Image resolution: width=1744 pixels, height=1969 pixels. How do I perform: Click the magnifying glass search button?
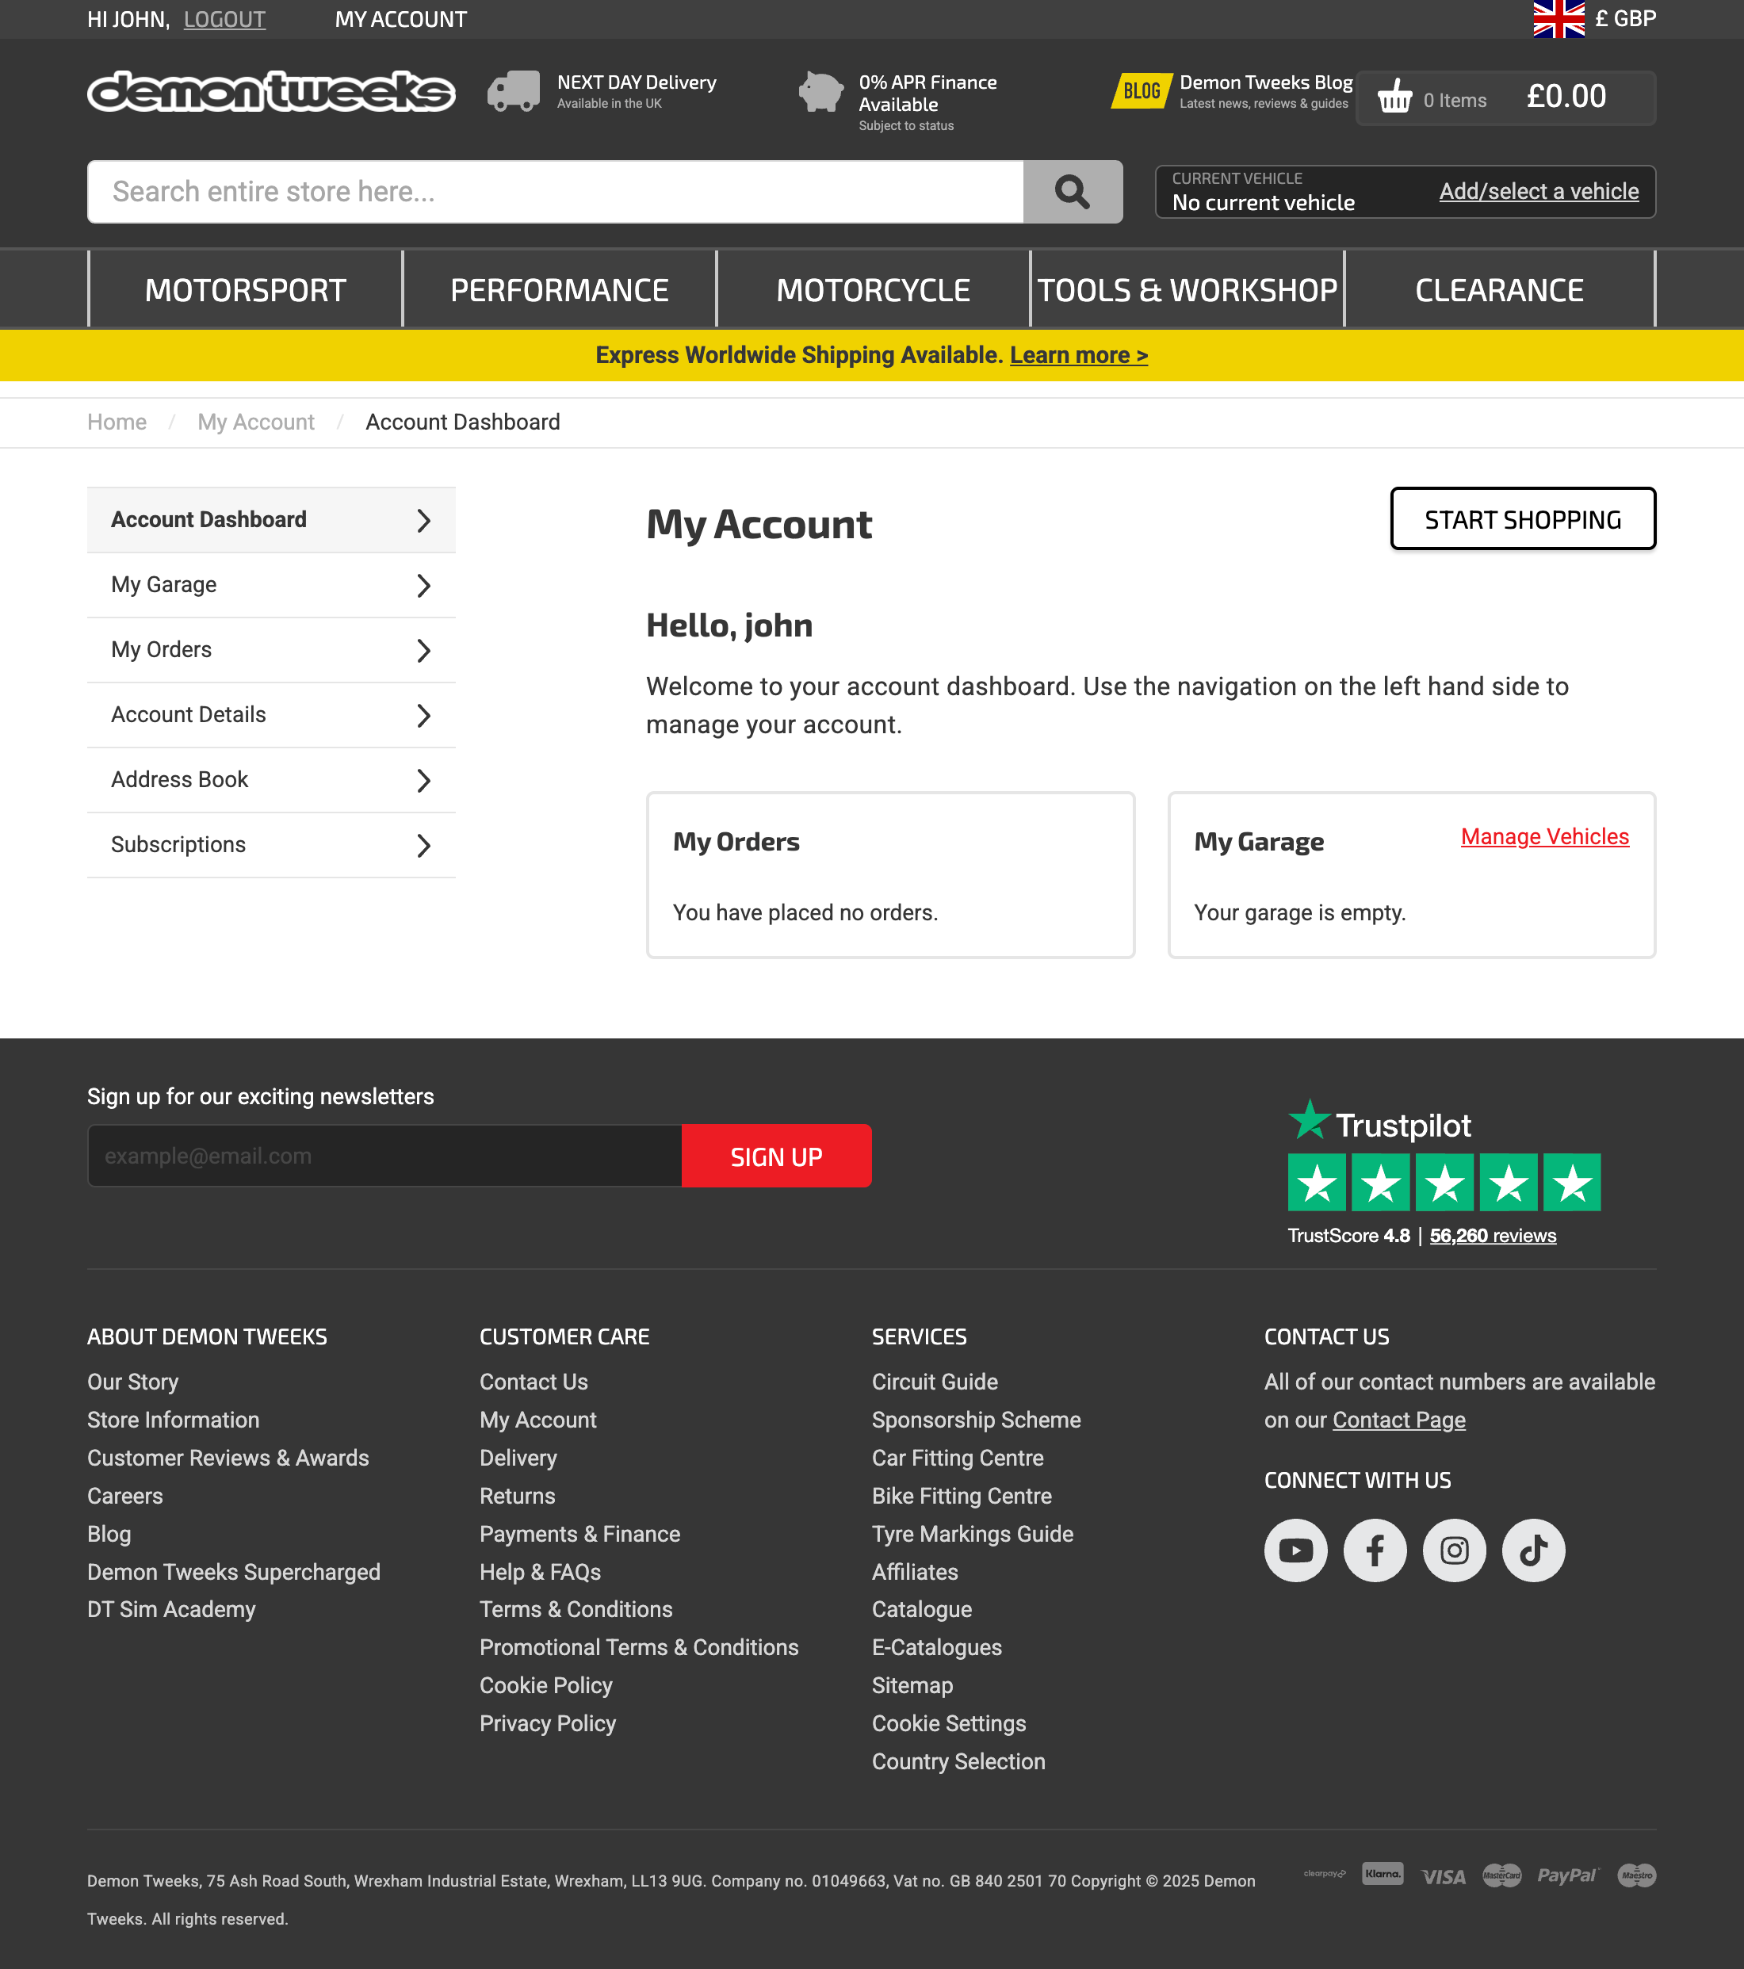1072,192
